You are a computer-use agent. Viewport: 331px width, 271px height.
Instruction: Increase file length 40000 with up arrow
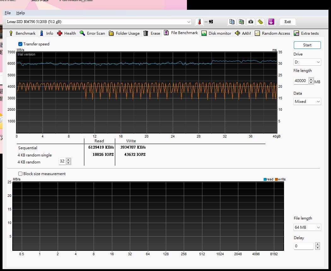pyautogui.click(x=311, y=79)
